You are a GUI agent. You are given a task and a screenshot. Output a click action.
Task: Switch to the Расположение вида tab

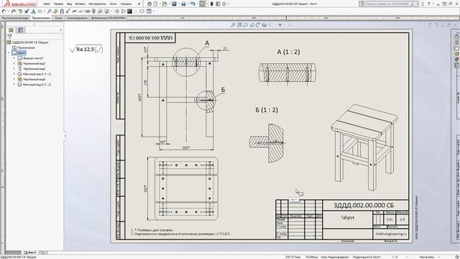click(x=15, y=18)
